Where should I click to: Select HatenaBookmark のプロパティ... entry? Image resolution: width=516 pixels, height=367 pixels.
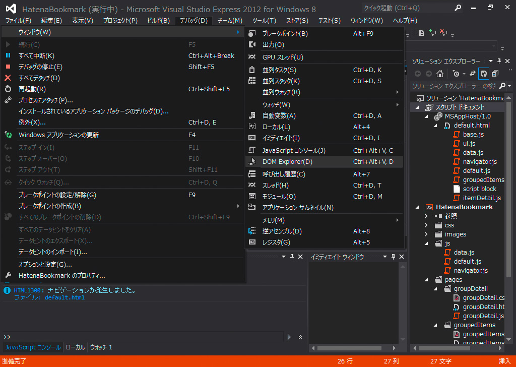[122, 275]
